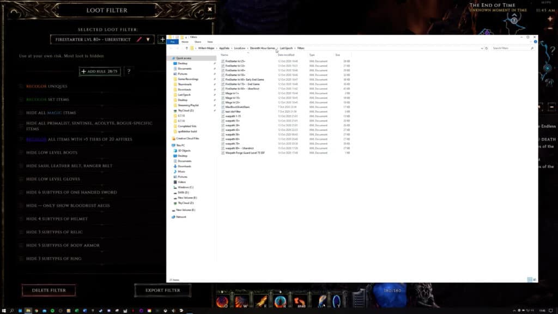Select Hide 3 Subtypes of Ring rule
Viewport: 558px width, 314px height.
[x=53, y=258]
